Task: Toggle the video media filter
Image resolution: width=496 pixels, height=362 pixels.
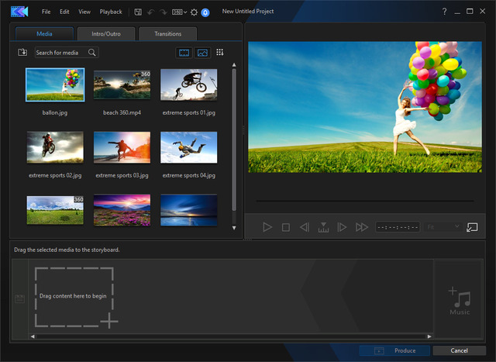Action: click(184, 53)
